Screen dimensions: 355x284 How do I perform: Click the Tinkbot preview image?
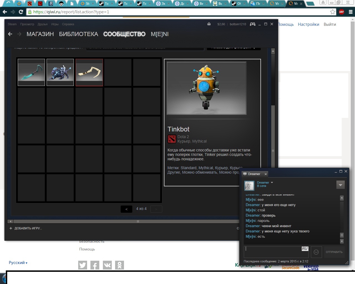(x=207, y=88)
